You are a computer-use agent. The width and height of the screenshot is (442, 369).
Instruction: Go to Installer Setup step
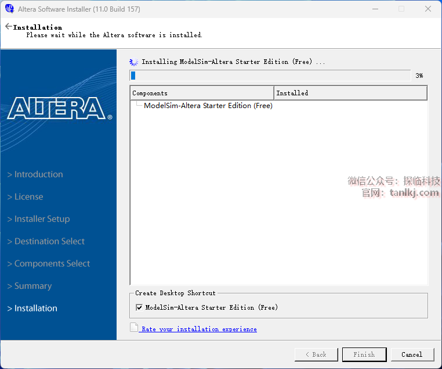(39, 219)
